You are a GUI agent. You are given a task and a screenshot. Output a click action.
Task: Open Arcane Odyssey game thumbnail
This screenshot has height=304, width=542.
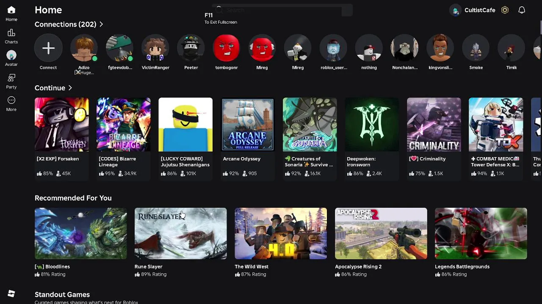point(248,125)
